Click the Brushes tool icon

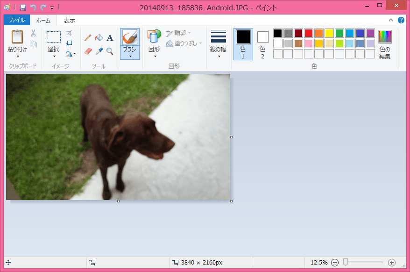tap(130, 36)
